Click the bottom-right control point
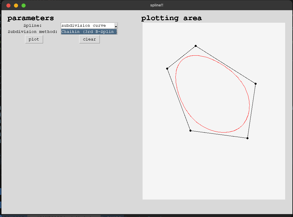The width and height of the screenshot is (293, 217). [247, 138]
